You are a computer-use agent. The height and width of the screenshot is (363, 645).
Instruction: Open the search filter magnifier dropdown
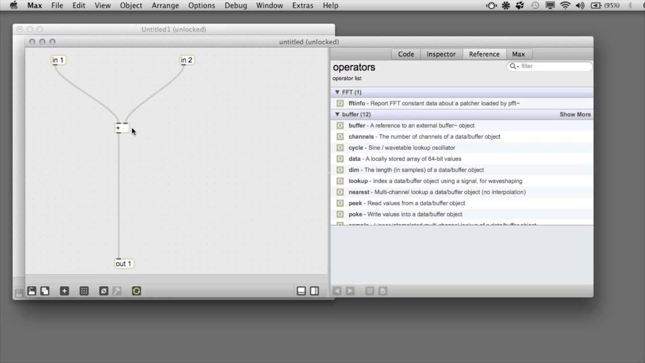click(514, 66)
